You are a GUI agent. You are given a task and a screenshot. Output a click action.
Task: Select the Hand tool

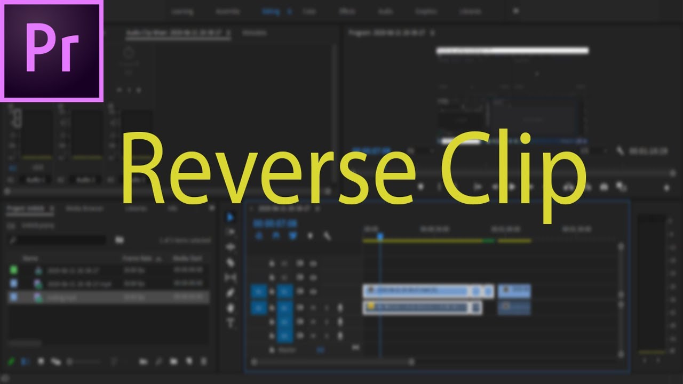(231, 308)
